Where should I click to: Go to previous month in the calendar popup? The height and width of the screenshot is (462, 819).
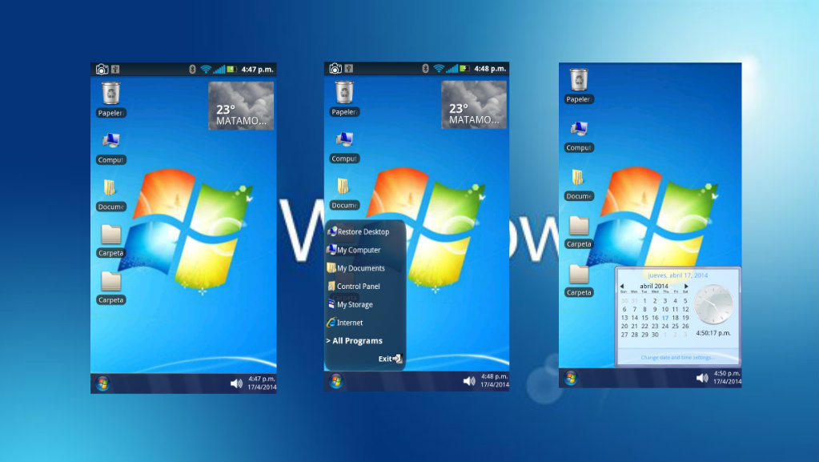coord(623,286)
